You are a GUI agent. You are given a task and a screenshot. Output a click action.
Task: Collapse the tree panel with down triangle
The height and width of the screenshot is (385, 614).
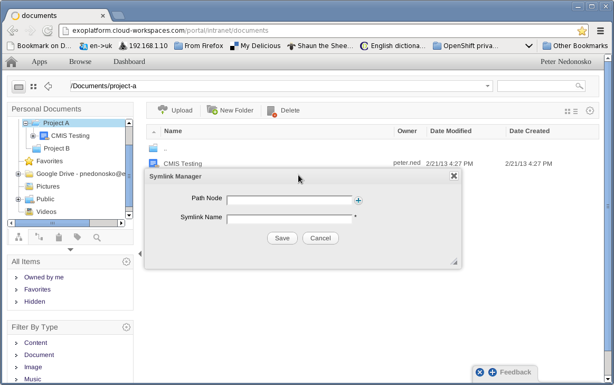tap(71, 249)
